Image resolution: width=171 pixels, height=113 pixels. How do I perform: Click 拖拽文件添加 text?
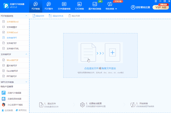[x=109, y=68]
